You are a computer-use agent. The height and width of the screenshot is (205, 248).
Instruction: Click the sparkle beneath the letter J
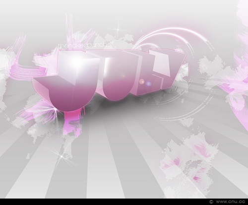pyautogui.click(x=55, y=109)
